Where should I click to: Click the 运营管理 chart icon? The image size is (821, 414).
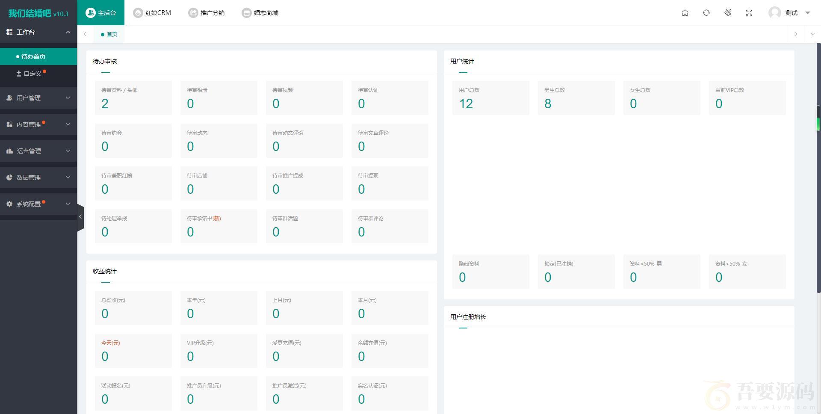tap(9, 151)
